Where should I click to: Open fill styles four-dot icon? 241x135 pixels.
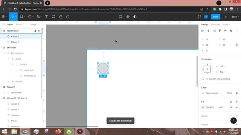(231, 102)
